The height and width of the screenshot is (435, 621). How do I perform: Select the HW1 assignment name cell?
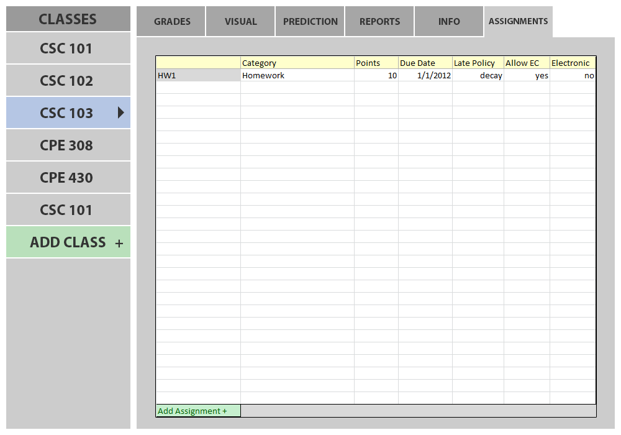pos(197,75)
